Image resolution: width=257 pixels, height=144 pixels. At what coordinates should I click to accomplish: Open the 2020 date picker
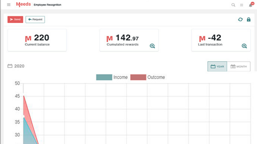(x=16, y=66)
